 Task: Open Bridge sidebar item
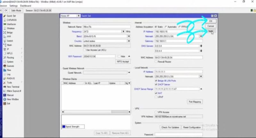coord(8,33)
